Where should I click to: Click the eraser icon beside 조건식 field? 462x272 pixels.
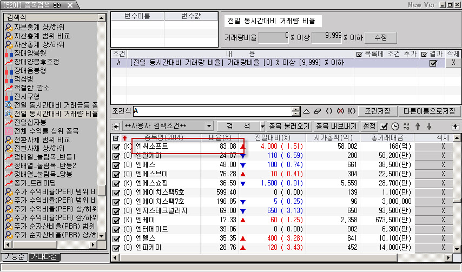tap(318, 111)
